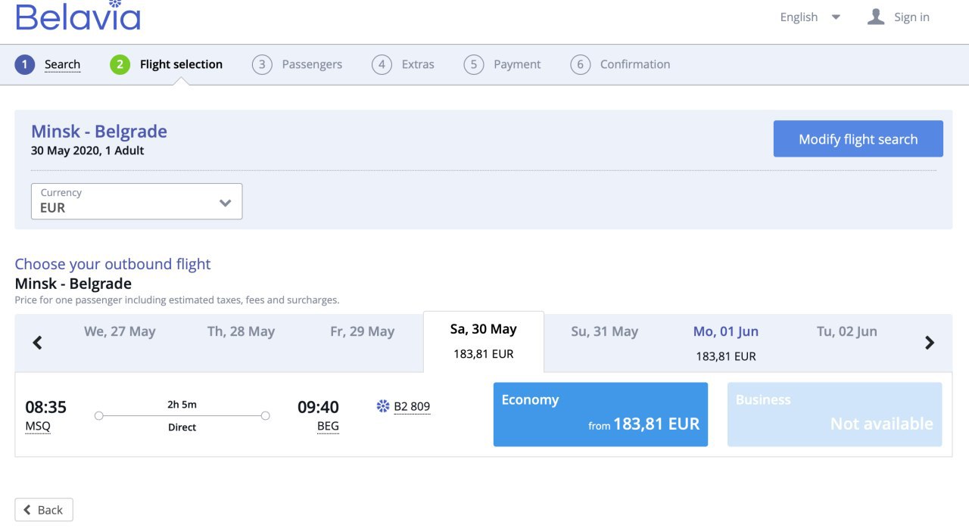Click step number 6 circle
The width and height of the screenshot is (969, 528).
coord(581,64)
